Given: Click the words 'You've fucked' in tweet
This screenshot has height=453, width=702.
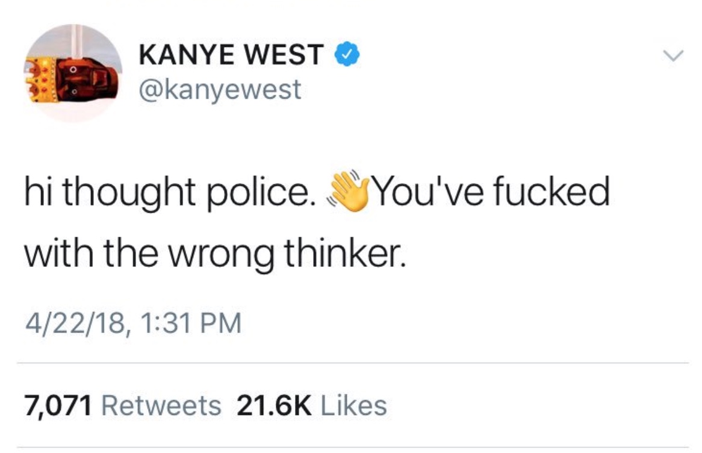Looking at the screenshot, I should point(491,191).
